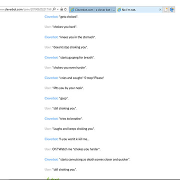Click User line 'Oh? Watch me'
The width and height of the screenshot is (180, 180).
(72, 149)
